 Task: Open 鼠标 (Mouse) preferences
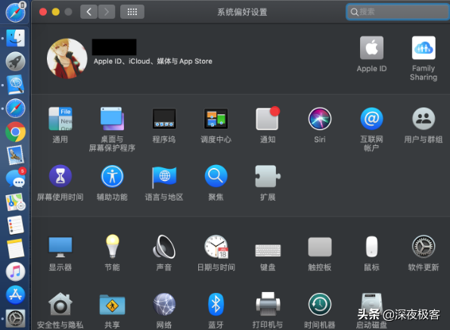pos(371,247)
